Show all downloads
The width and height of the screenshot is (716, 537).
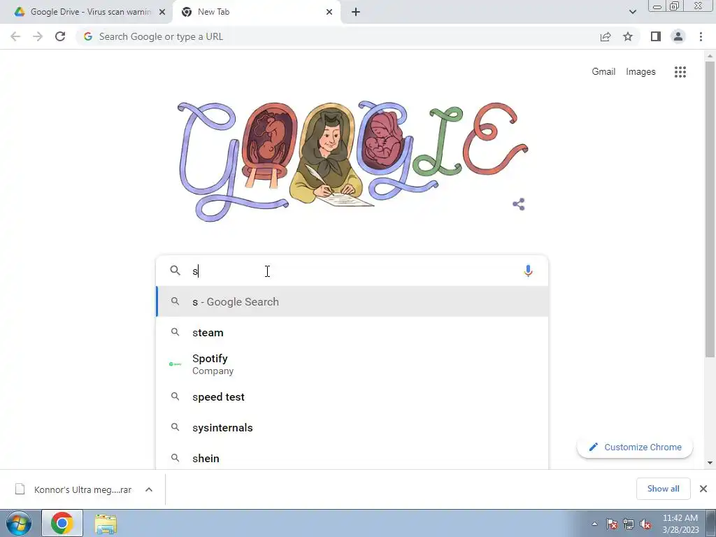(663, 489)
